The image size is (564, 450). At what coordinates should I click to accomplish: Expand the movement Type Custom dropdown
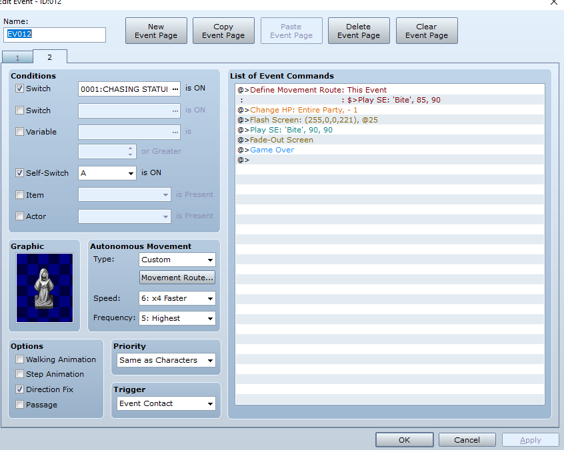click(x=177, y=260)
